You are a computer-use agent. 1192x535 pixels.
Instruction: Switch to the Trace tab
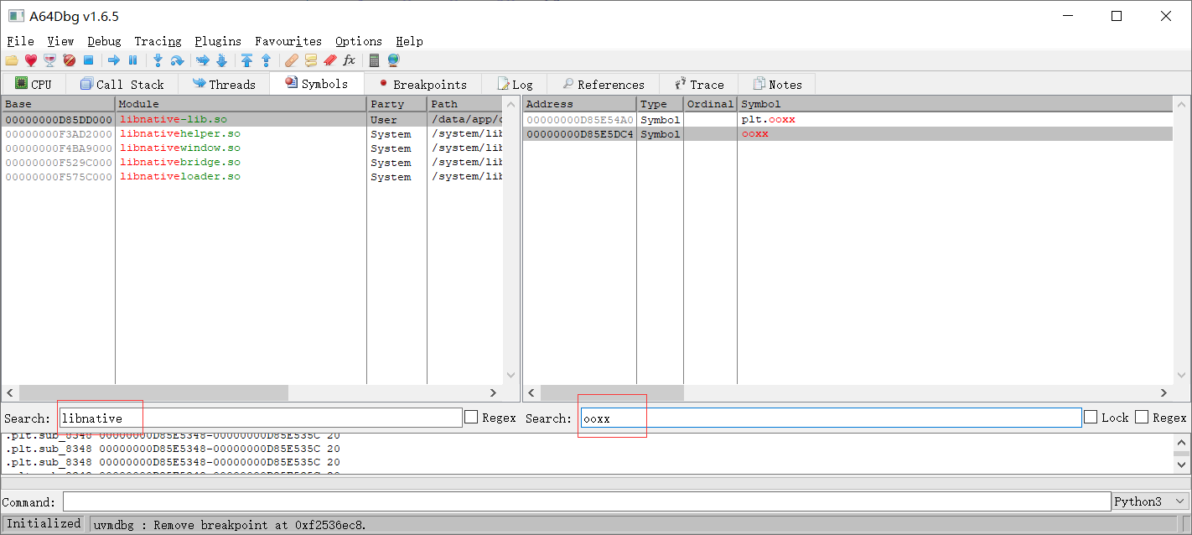[x=698, y=84]
